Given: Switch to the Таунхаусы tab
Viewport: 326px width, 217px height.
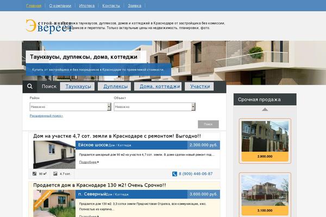Looking at the screenshot, I should pos(77,86).
